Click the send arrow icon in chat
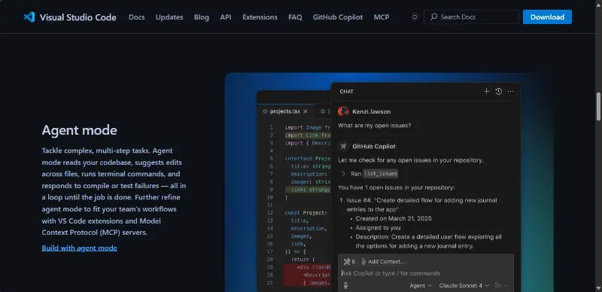The width and height of the screenshot is (602, 292). click(498, 285)
